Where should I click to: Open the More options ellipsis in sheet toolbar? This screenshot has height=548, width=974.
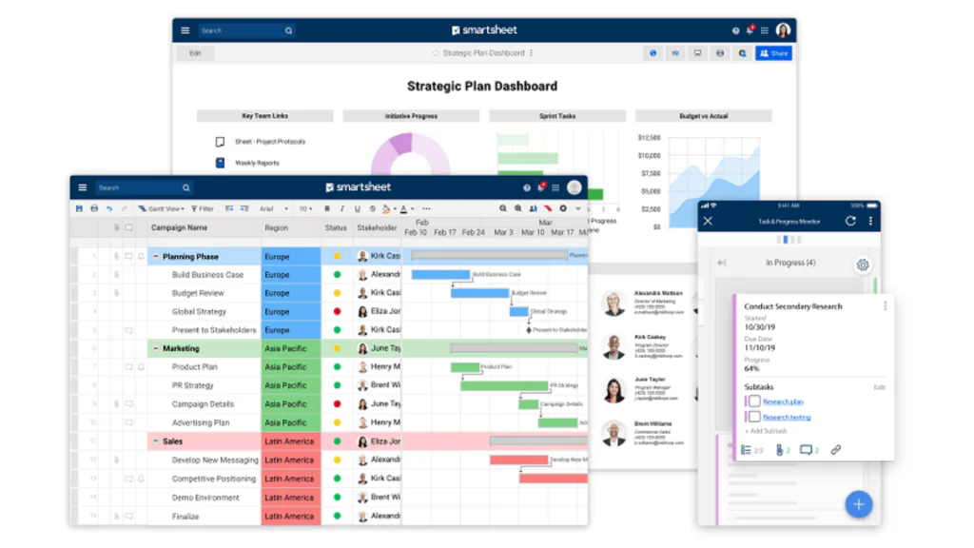(426, 208)
